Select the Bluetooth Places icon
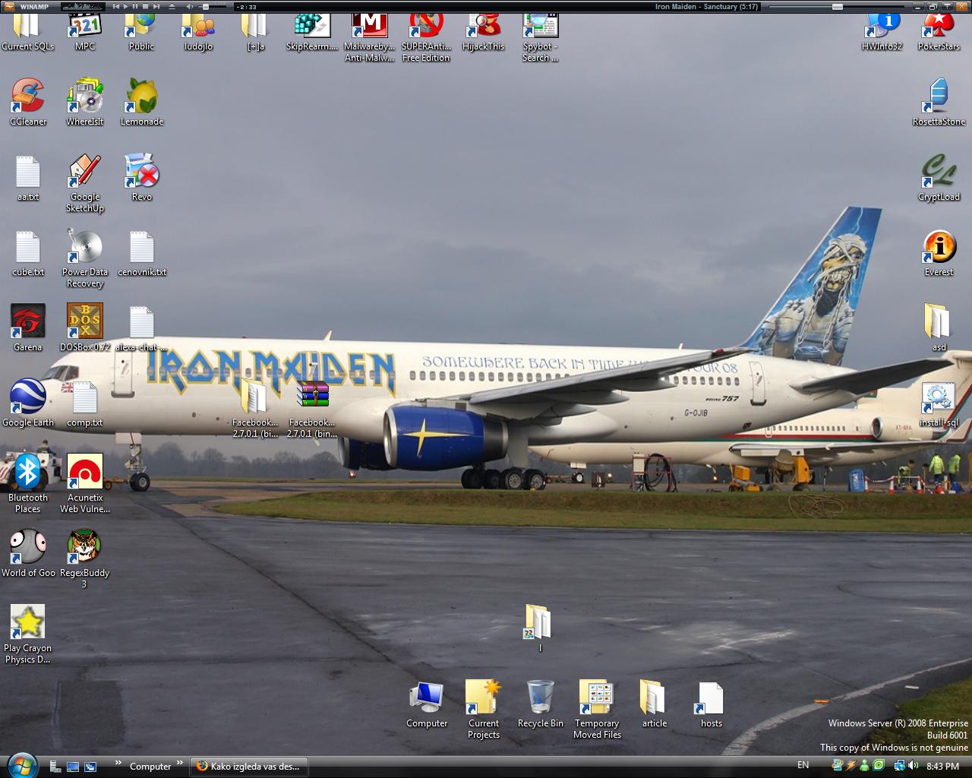The image size is (972, 778). [28, 484]
